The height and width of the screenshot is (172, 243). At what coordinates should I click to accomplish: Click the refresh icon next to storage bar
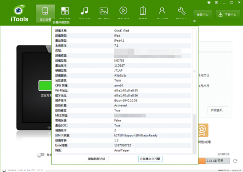click(235, 161)
